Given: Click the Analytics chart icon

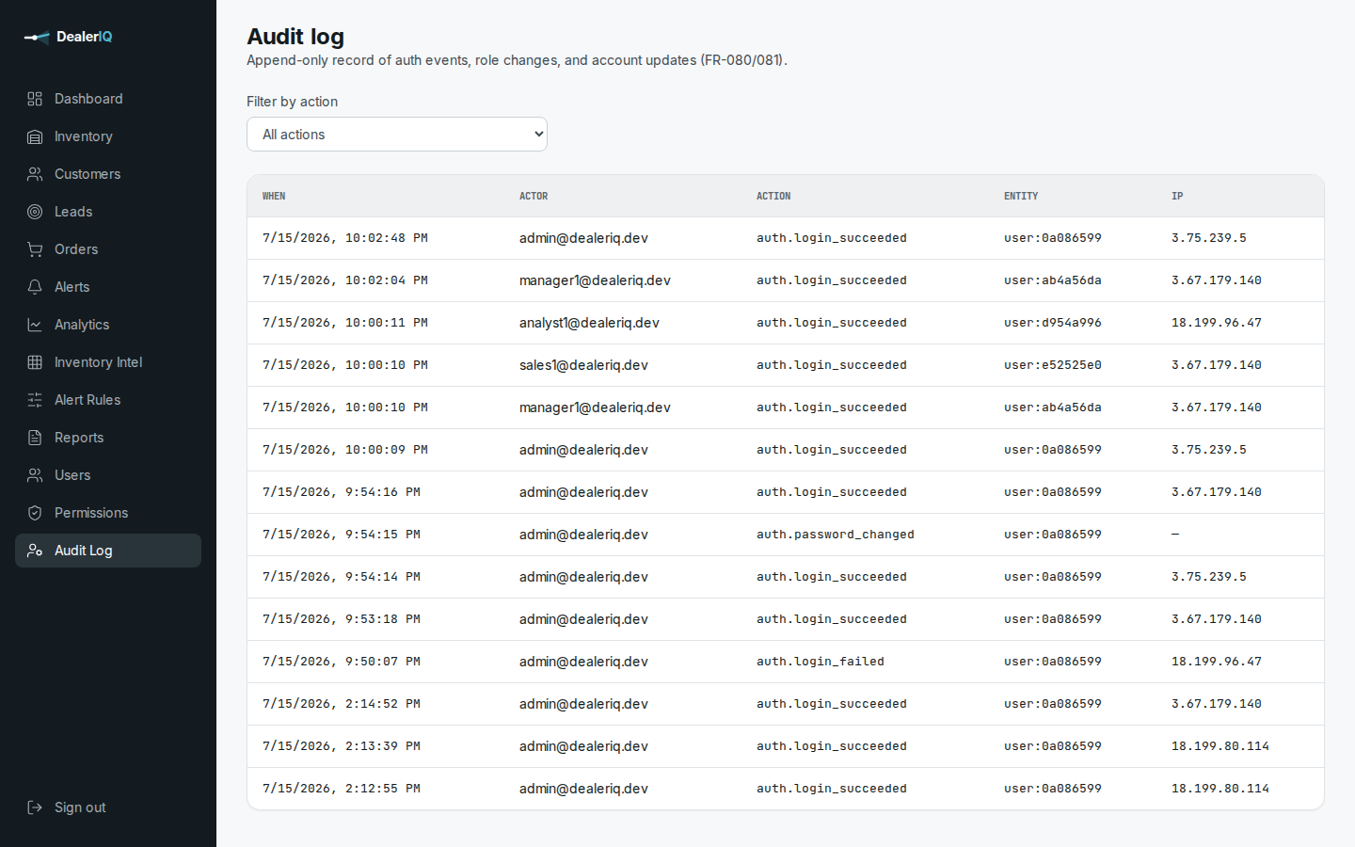Looking at the screenshot, I should point(35,325).
